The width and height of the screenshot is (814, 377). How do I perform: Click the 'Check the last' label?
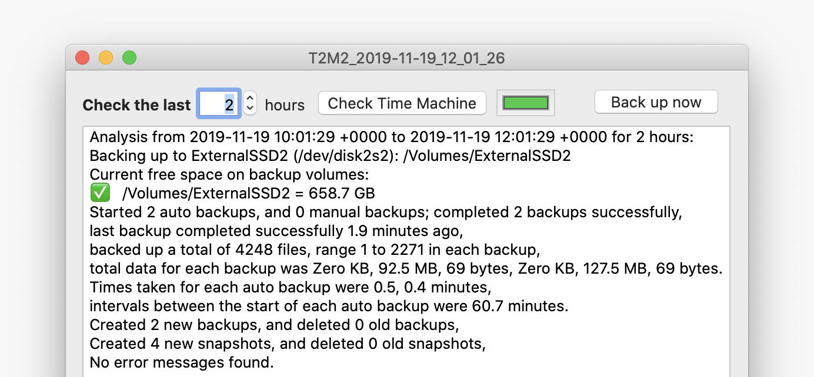(x=136, y=105)
